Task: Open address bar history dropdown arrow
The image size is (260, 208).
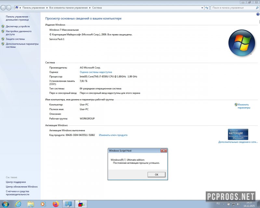Action: [202, 8]
